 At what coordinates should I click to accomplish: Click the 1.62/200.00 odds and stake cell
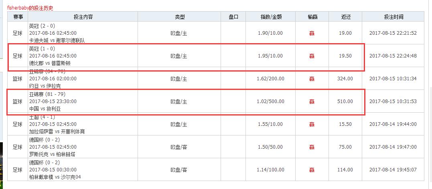coord(271,79)
